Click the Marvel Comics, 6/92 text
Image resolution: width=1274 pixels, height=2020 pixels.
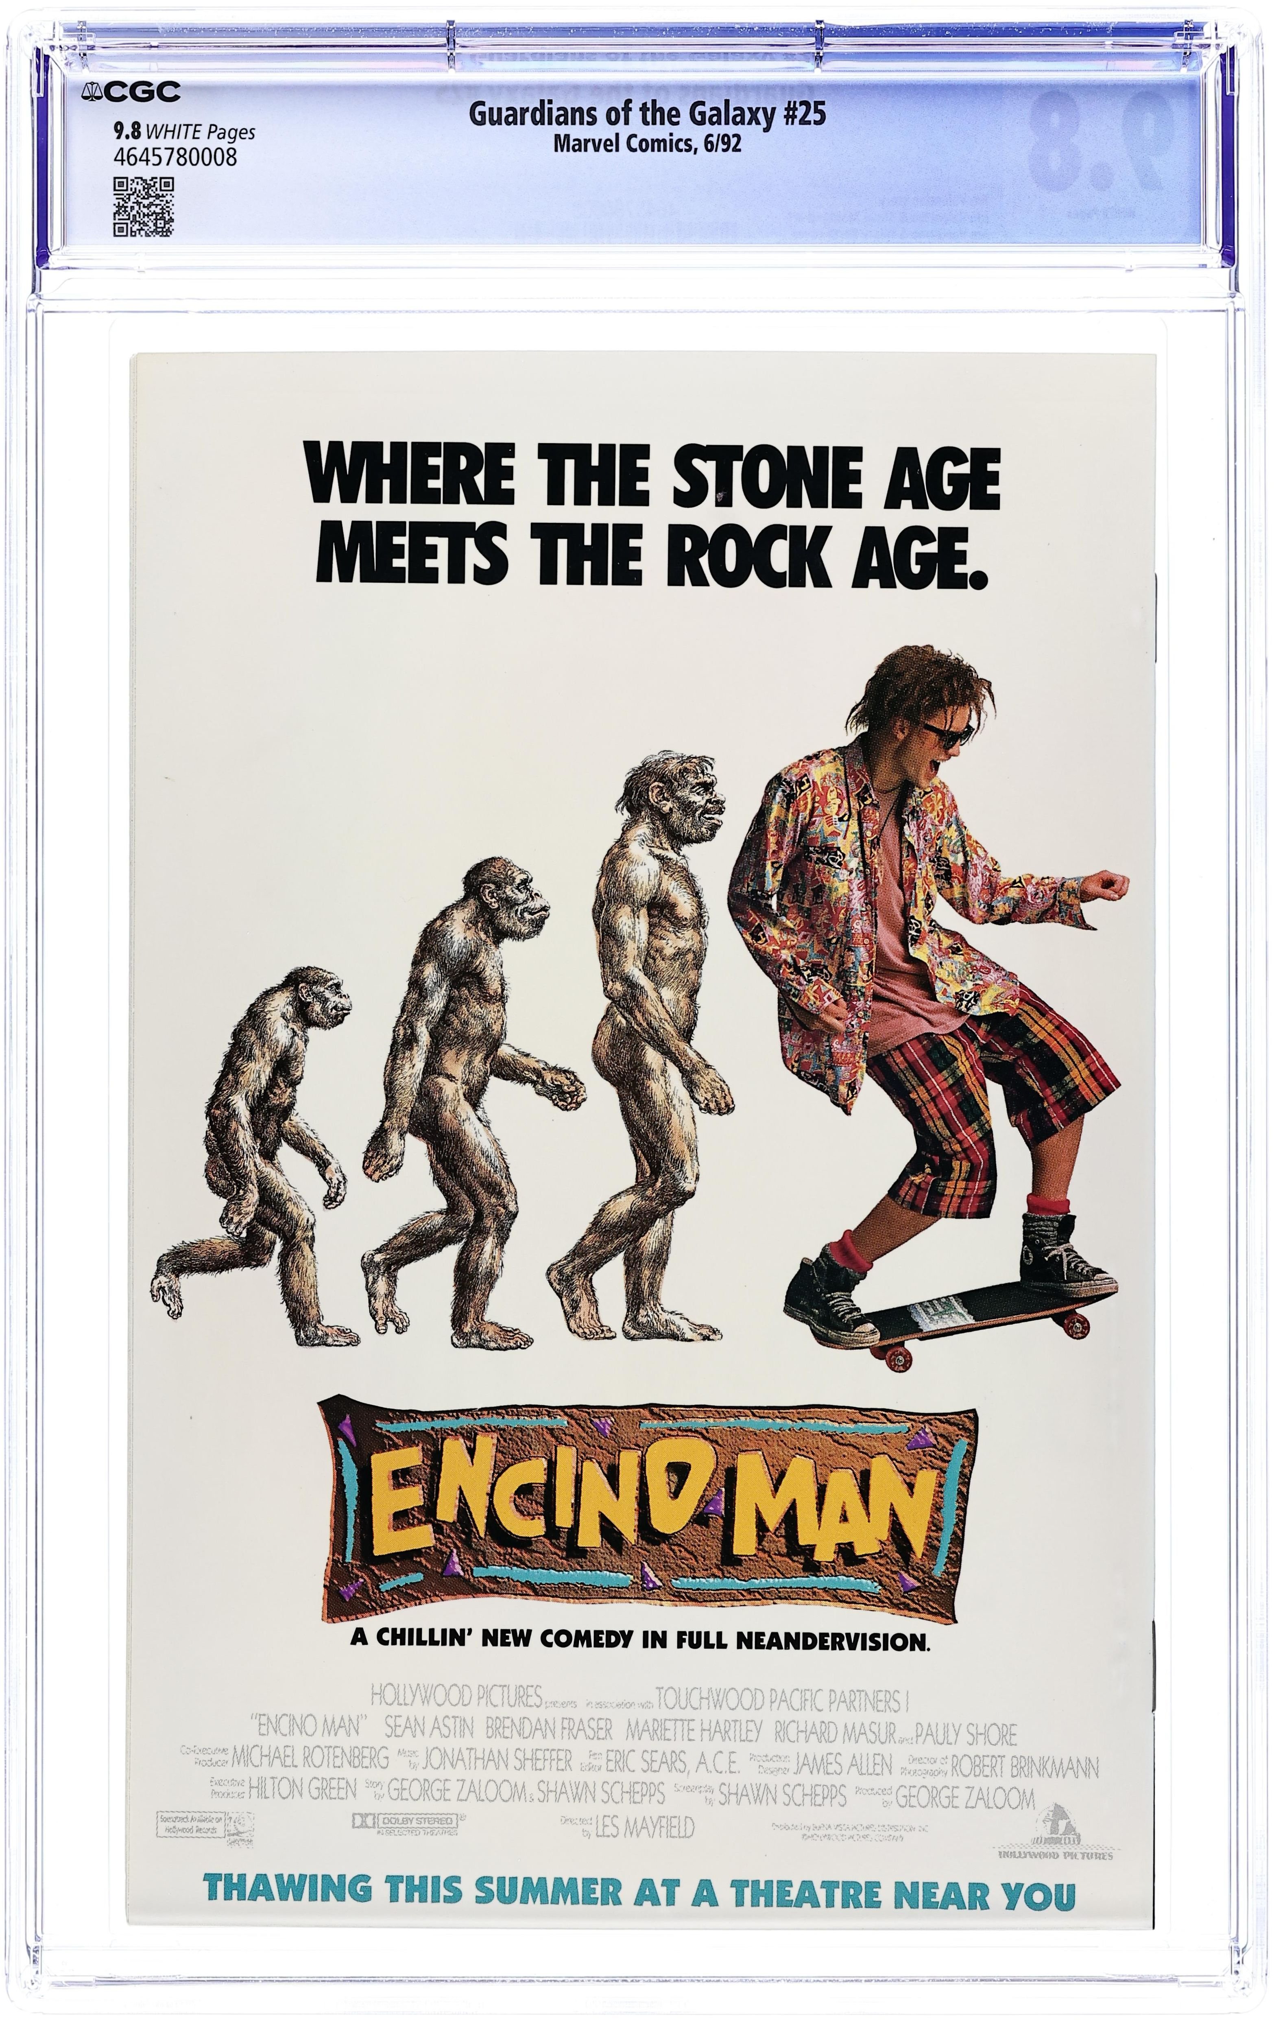tap(646, 144)
